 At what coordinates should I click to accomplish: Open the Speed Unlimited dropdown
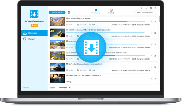64,88
